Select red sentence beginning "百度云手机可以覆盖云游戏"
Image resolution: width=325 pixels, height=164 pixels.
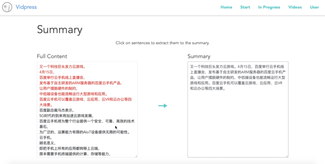click(85, 102)
